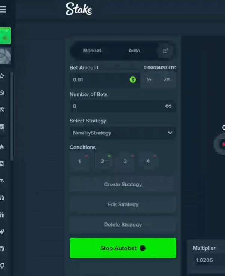Screen dimensions: 225x276
Task: Open Live Casino dealer icon
Action: tap(2, 198)
